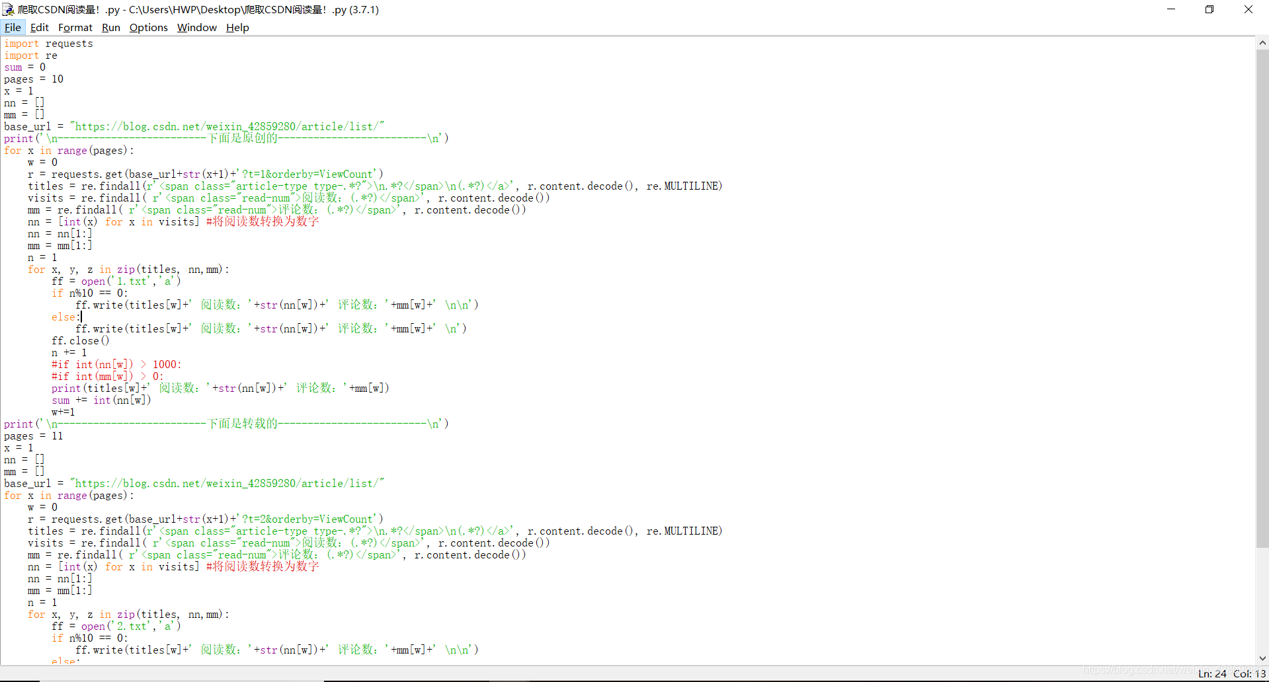Viewport: 1269px width, 682px height.
Task: Click the first 'nn = nn[1:]' line
Action: click(60, 234)
